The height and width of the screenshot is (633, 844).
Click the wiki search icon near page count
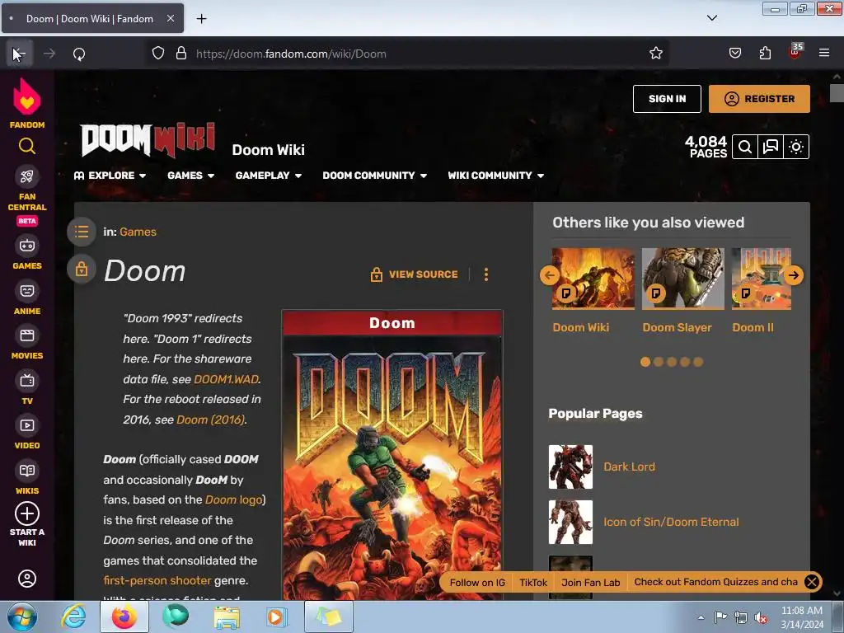745,147
